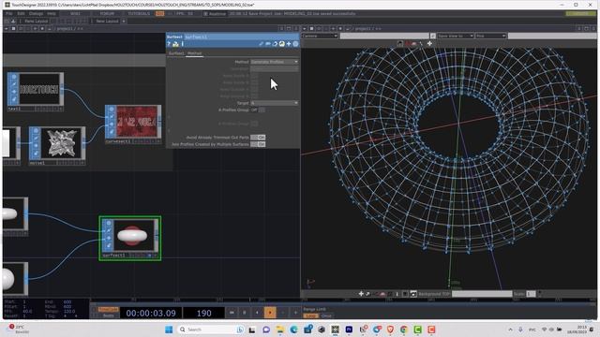
Task: Open the FORUM link in top bar
Action: pos(107,13)
